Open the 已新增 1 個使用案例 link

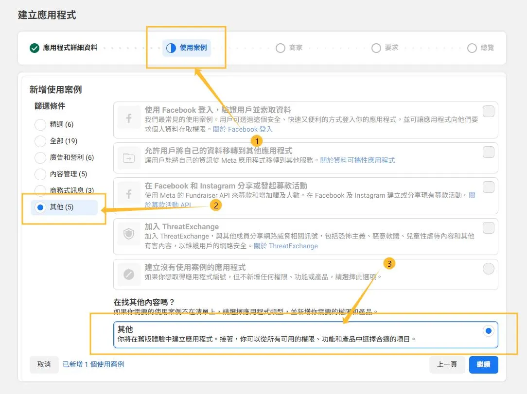(93, 364)
